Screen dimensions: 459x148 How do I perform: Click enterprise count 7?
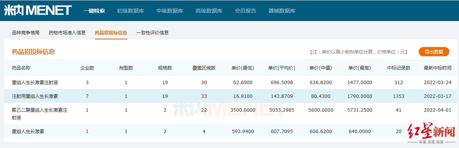pos(87,96)
